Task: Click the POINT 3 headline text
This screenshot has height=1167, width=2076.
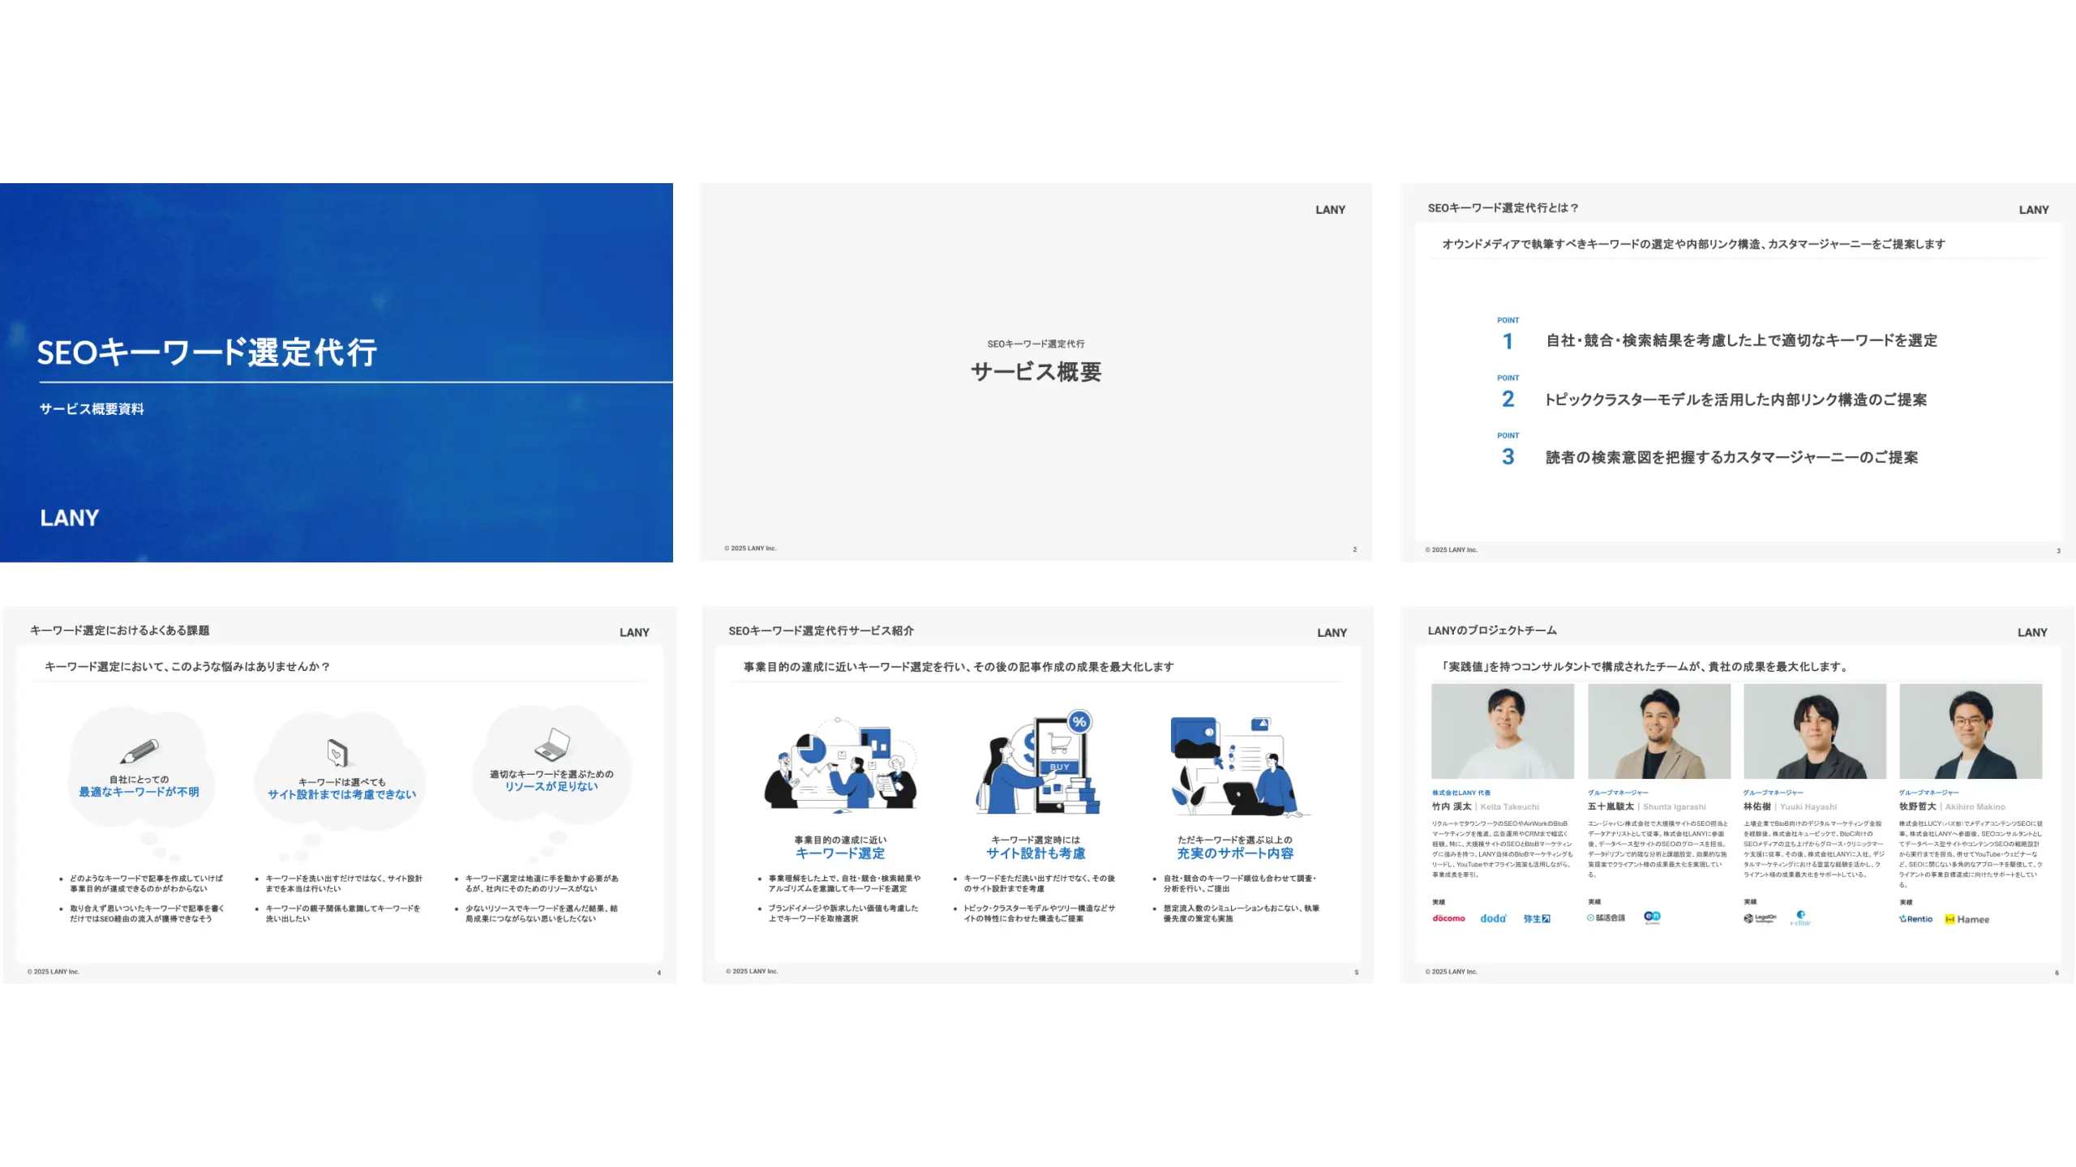Action: click(x=1731, y=458)
